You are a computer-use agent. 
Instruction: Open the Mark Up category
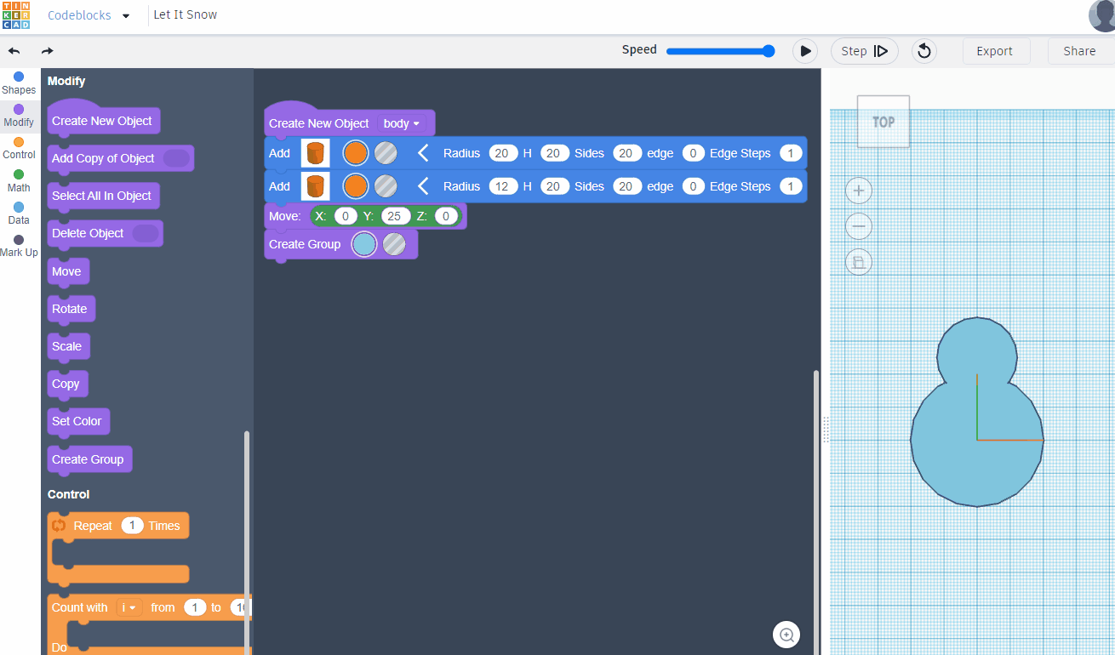click(x=19, y=246)
